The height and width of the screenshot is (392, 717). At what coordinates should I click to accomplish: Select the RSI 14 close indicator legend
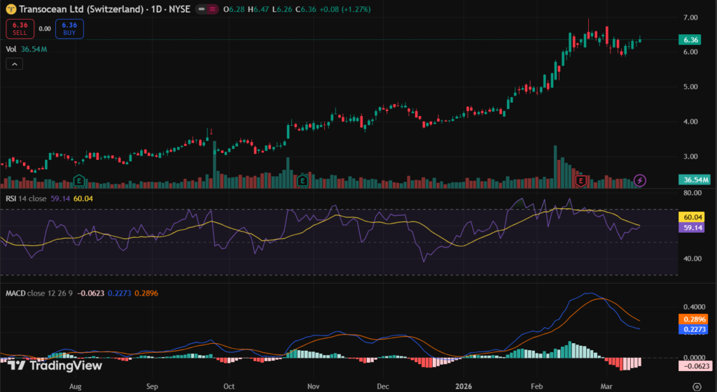pos(27,198)
